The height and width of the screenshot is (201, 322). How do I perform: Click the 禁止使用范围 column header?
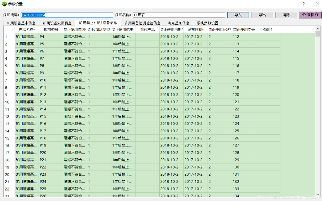tap(123, 30)
